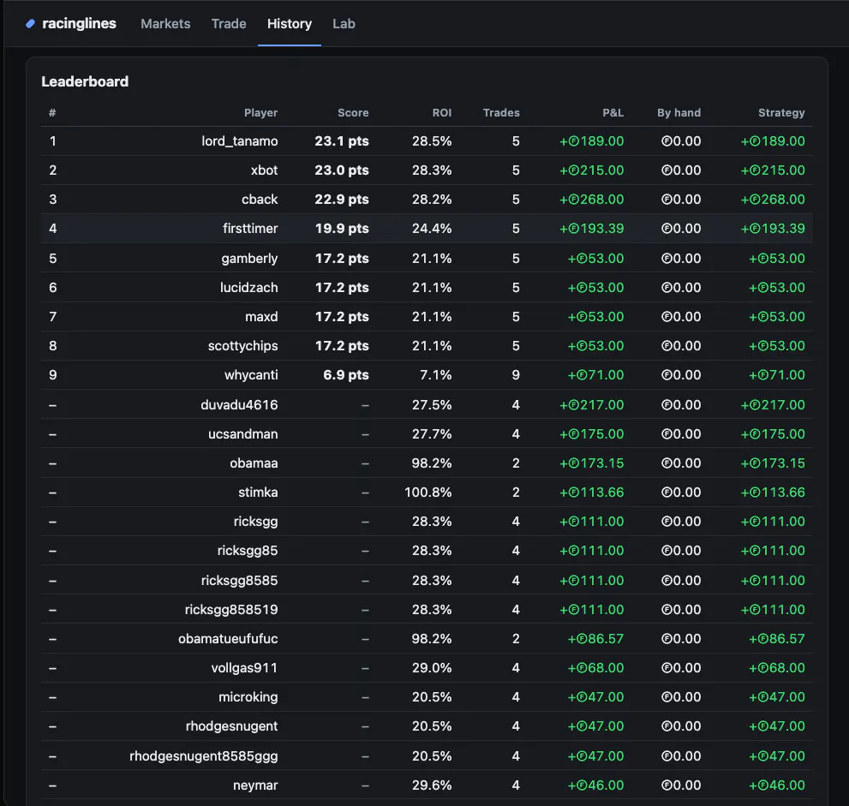849x806 pixels.
Task: Click the 23.1 pts score
Action: click(x=342, y=141)
